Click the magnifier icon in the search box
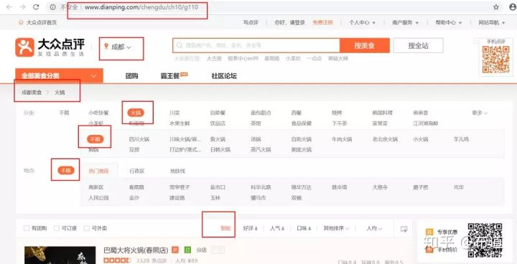 pos(180,45)
